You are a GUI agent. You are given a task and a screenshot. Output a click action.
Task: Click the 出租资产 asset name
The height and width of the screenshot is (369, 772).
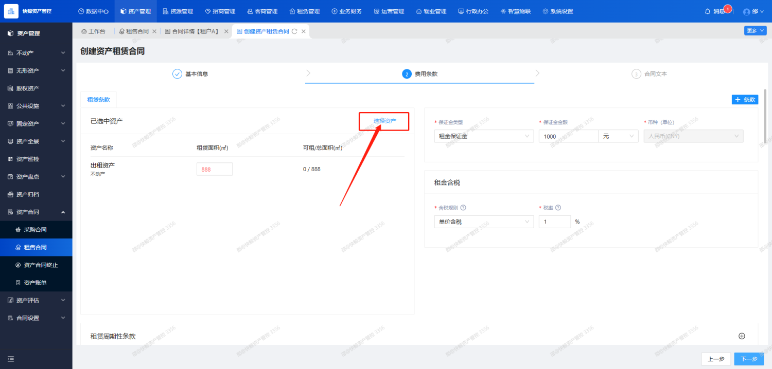pos(102,165)
